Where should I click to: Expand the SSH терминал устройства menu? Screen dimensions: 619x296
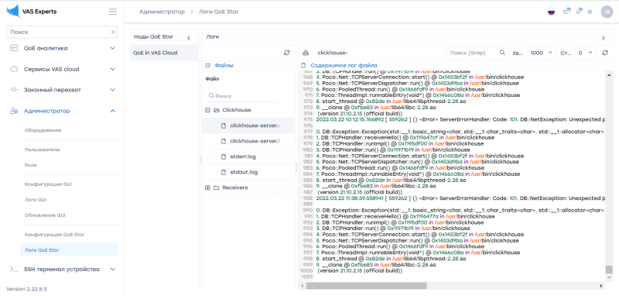pos(112,270)
